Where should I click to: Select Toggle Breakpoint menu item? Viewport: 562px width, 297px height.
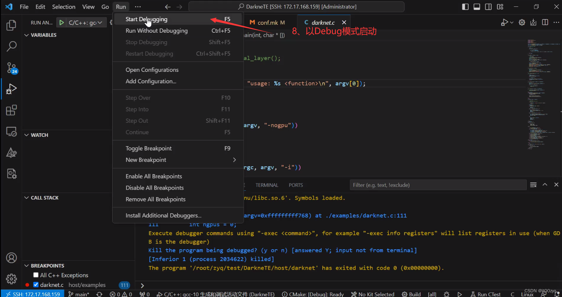click(x=178, y=148)
